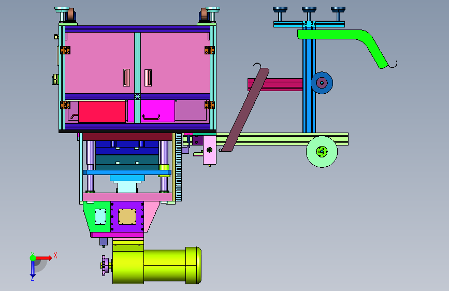Select the light-green horizontal frame rail

[282, 139]
